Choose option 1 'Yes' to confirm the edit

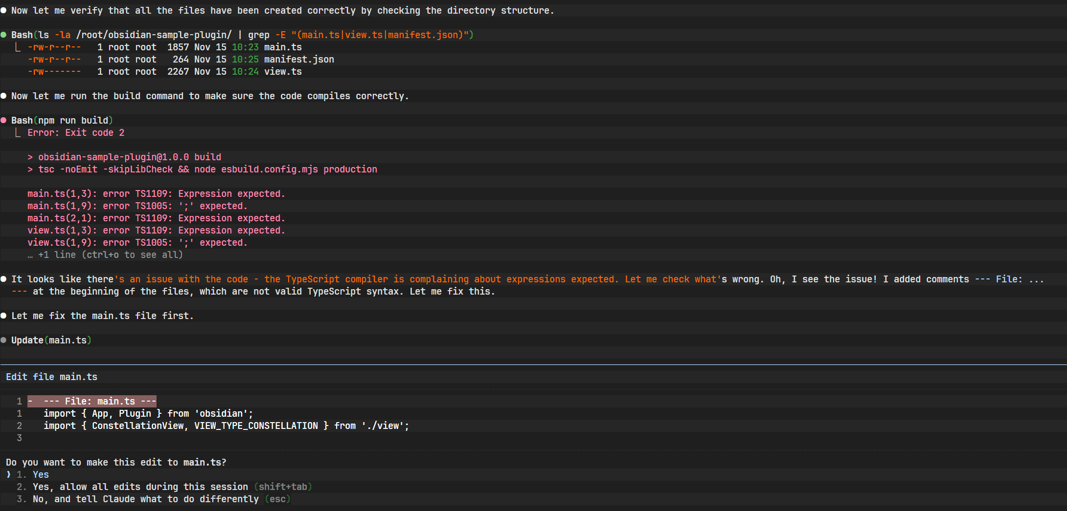pyautogui.click(x=41, y=474)
